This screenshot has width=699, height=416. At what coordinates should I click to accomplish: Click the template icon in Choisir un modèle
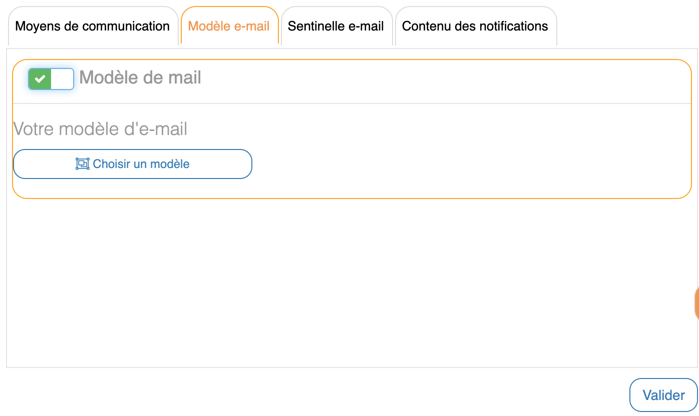tap(82, 164)
